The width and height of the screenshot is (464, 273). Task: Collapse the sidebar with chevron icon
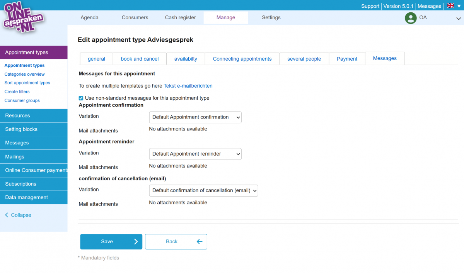tap(7, 215)
